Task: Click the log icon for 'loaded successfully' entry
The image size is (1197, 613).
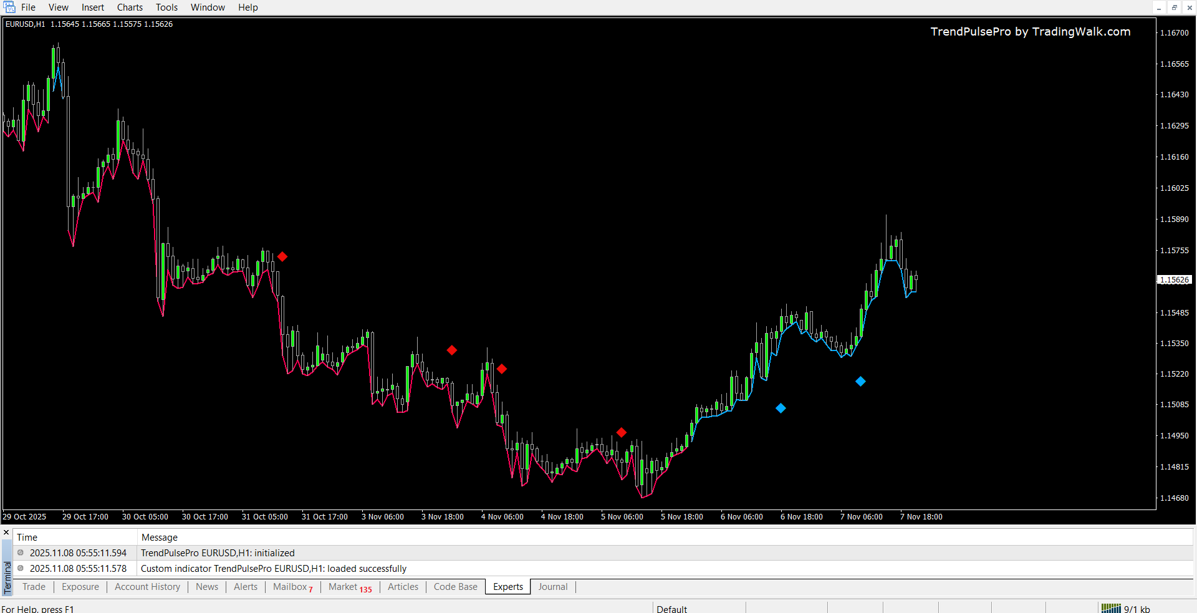Action: 21,568
